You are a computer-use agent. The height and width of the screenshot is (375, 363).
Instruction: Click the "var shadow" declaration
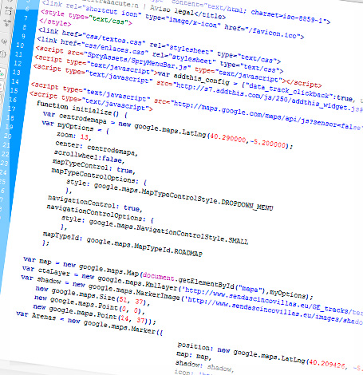click(41, 279)
